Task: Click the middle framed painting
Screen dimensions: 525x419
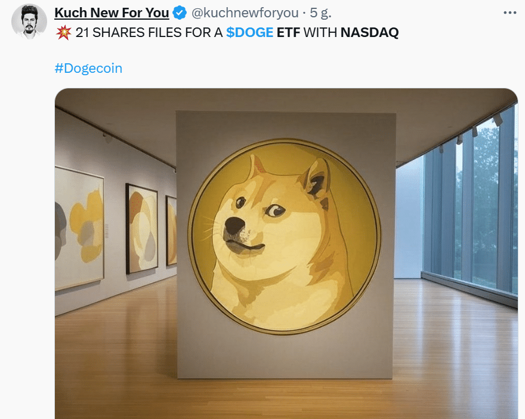Action: click(x=141, y=229)
